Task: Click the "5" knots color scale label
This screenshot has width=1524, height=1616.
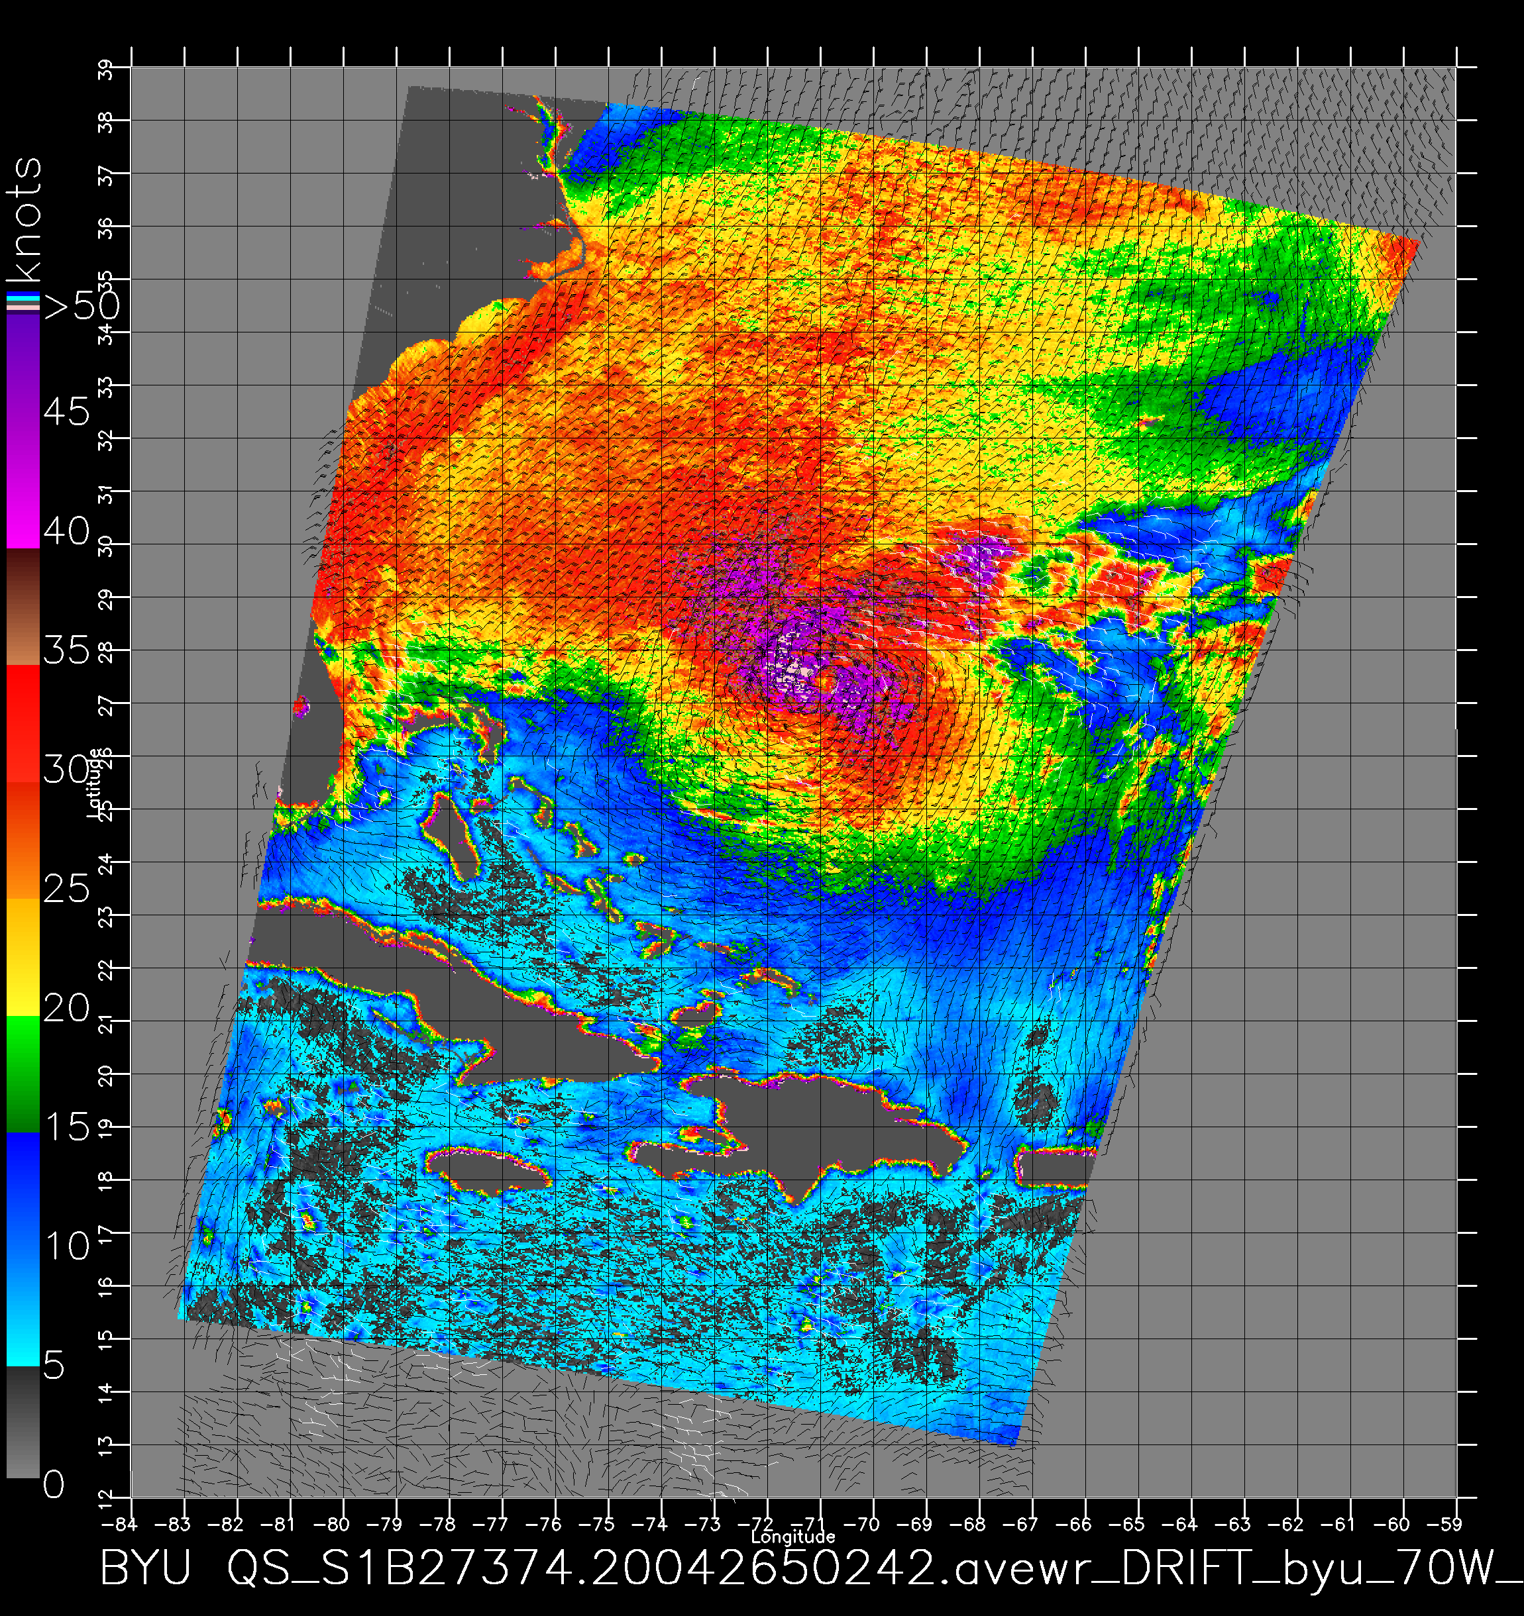Action: click(54, 1366)
